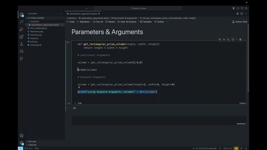Image resolution: width=267 pixels, height=150 pixels.
Task: Open the Accounts menu icon
Action: (21, 135)
